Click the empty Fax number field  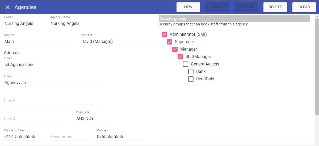[70, 137]
